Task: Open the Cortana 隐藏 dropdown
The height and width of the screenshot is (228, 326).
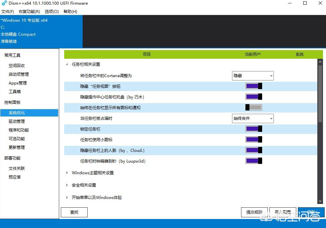Action: (253, 76)
